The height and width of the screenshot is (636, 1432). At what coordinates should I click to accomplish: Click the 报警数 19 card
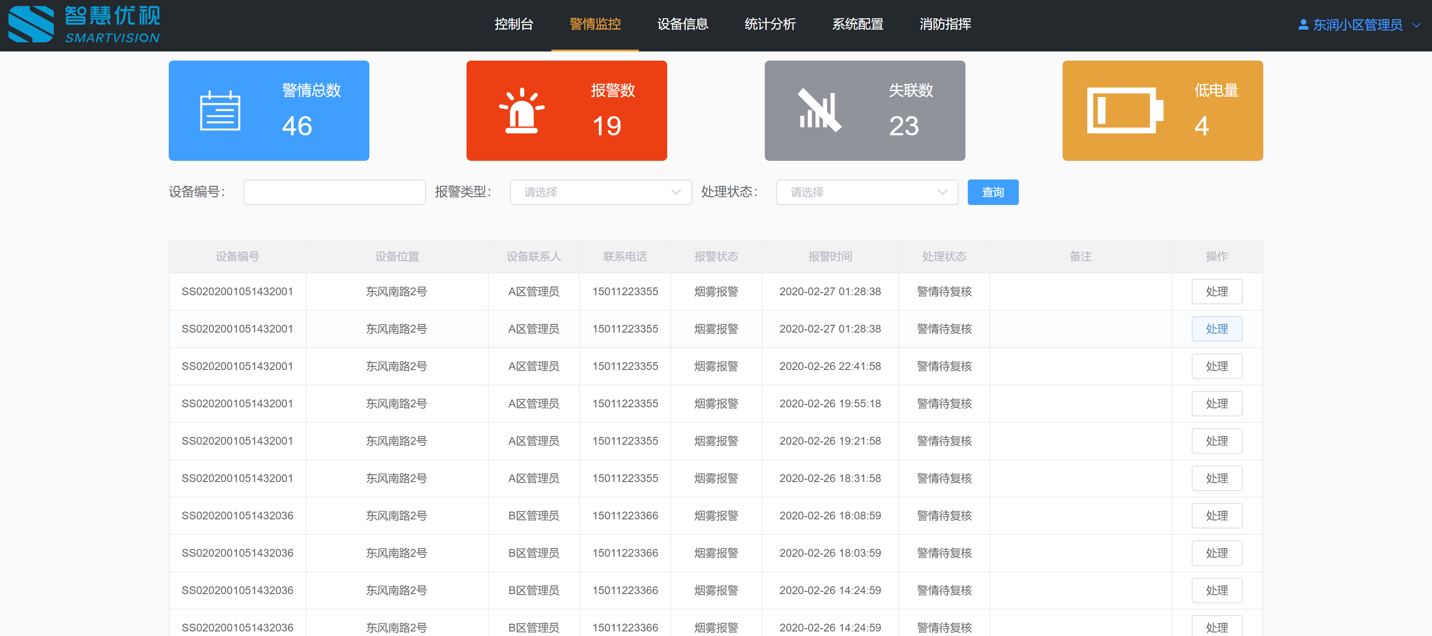(x=566, y=111)
